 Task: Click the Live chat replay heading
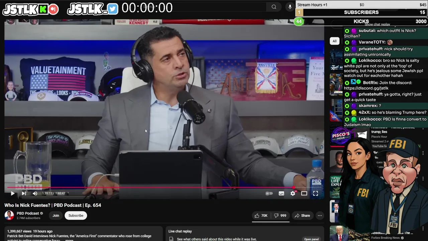point(180,231)
